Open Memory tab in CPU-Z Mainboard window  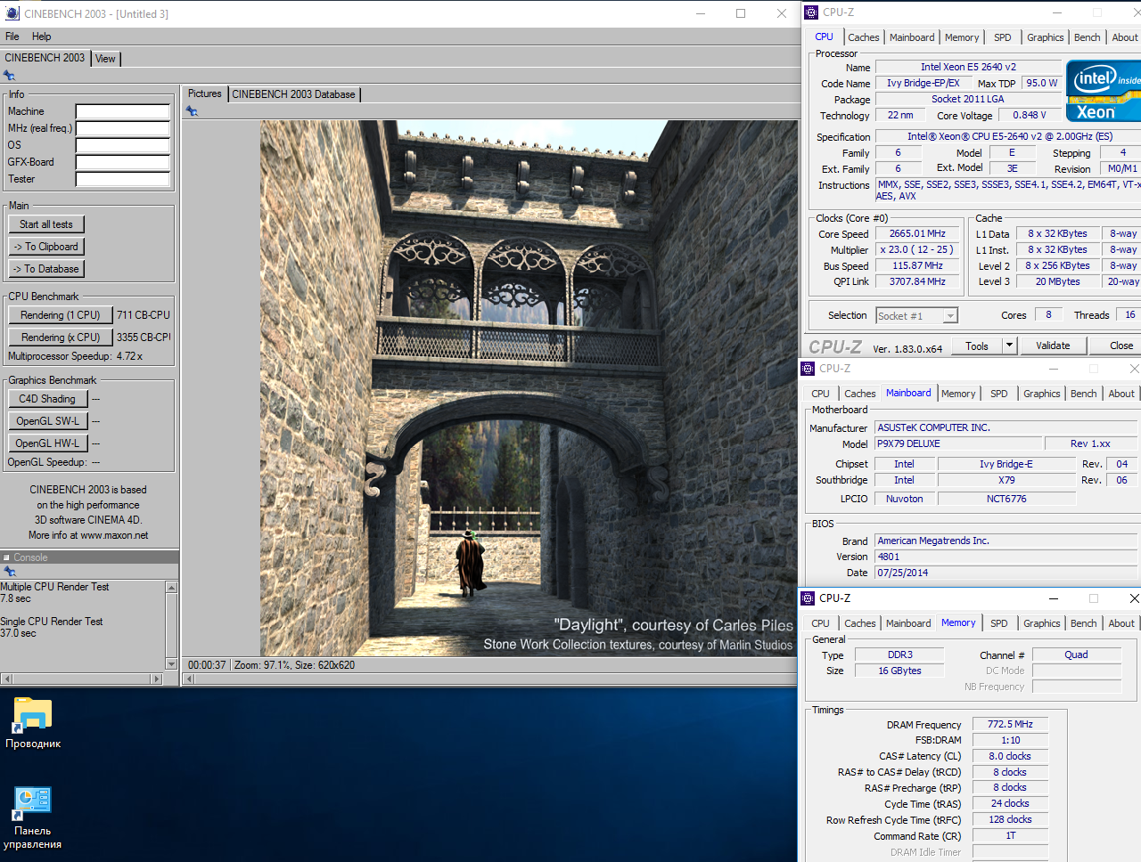[x=958, y=394]
